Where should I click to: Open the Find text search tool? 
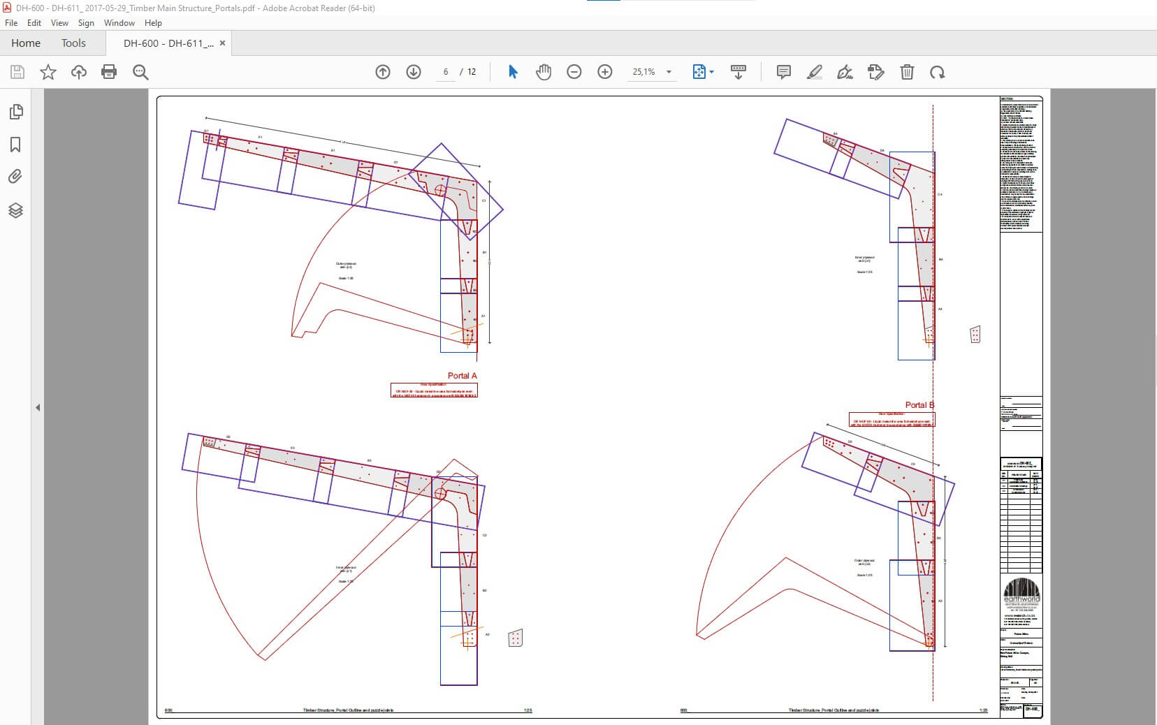click(x=140, y=72)
